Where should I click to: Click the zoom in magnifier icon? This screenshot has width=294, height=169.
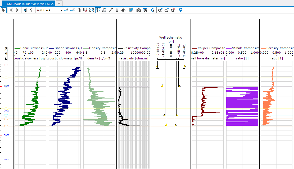pyautogui.click(x=160, y=10)
